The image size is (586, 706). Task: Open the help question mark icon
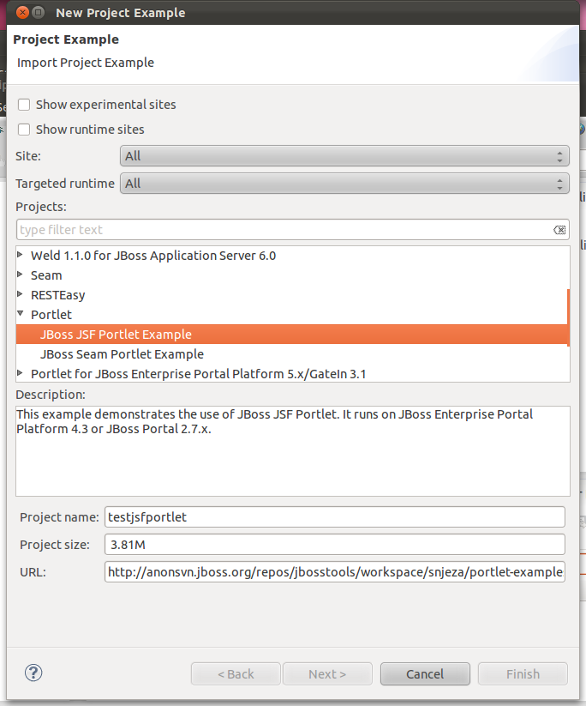pyautogui.click(x=33, y=673)
